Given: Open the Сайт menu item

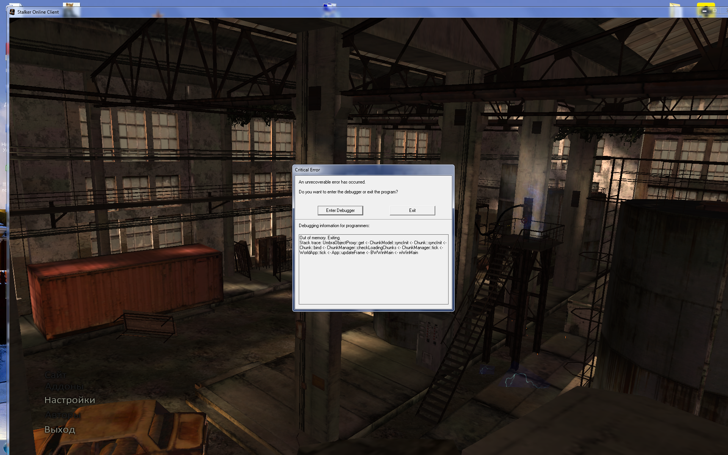Looking at the screenshot, I should pos(55,375).
